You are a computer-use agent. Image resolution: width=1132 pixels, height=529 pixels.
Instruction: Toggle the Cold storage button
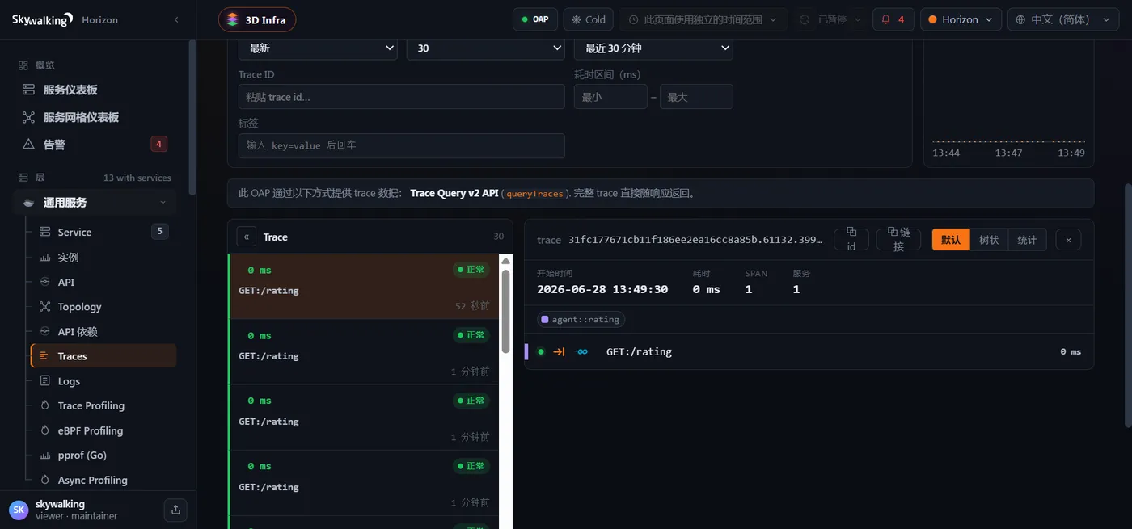589,19
